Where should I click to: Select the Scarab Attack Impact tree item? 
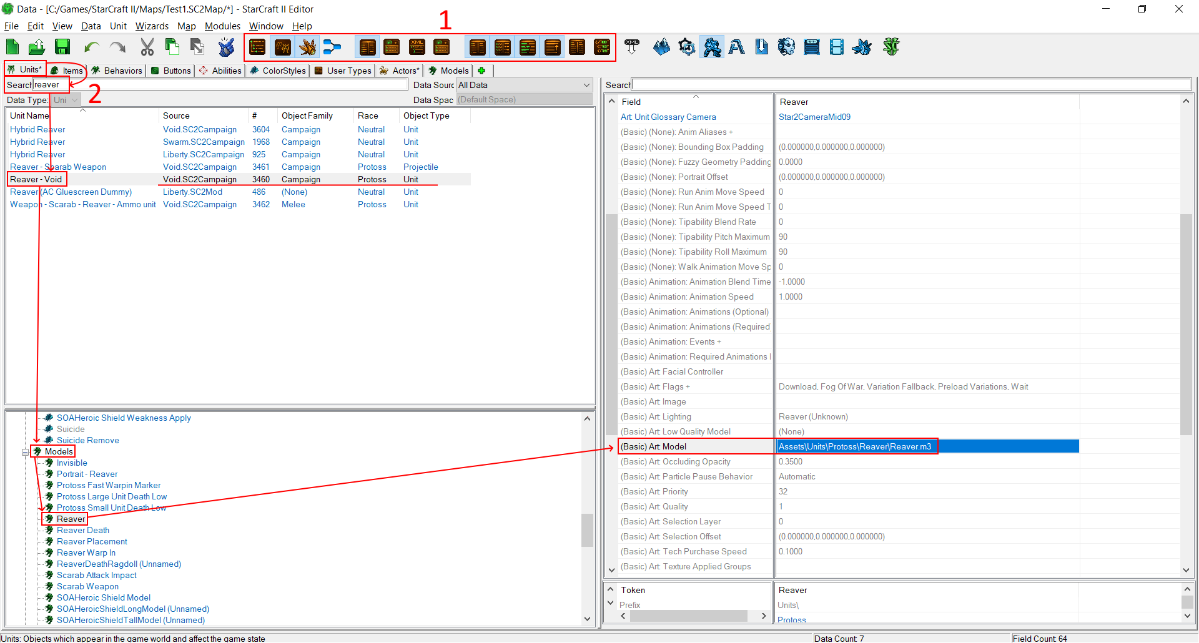click(x=97, y=576)
